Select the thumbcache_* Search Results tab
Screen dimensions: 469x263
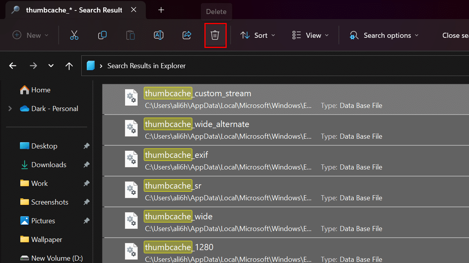73,10
